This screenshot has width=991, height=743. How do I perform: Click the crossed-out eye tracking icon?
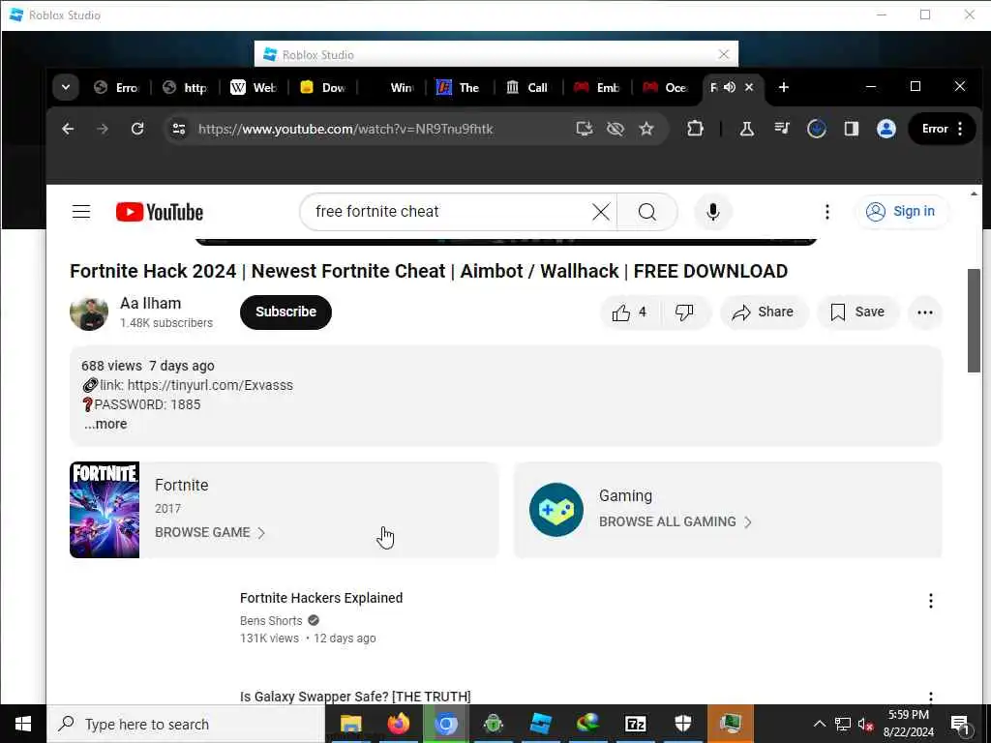coord(615,129)
